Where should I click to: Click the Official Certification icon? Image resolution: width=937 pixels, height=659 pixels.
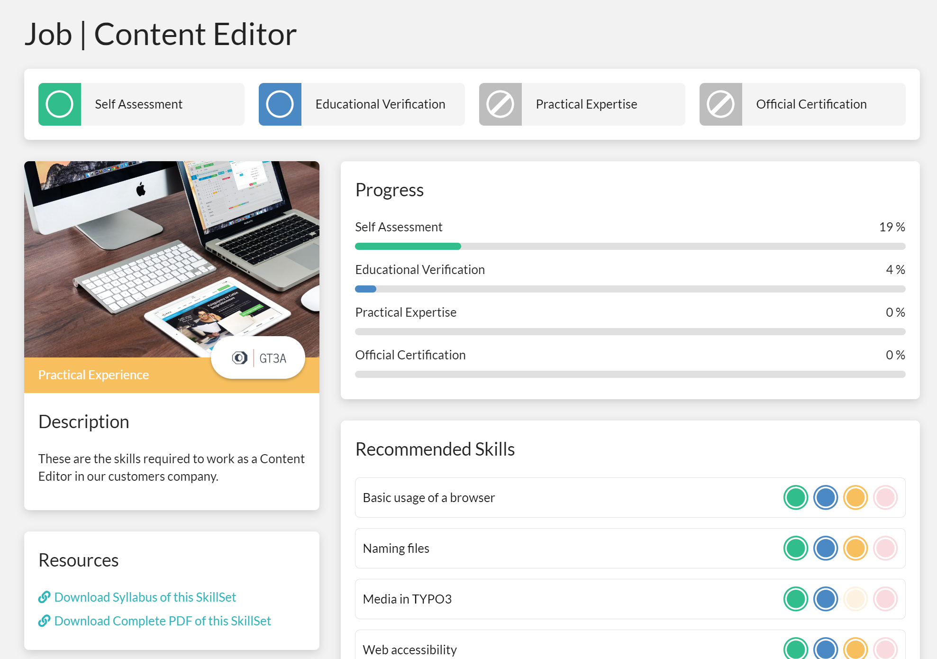720,103
